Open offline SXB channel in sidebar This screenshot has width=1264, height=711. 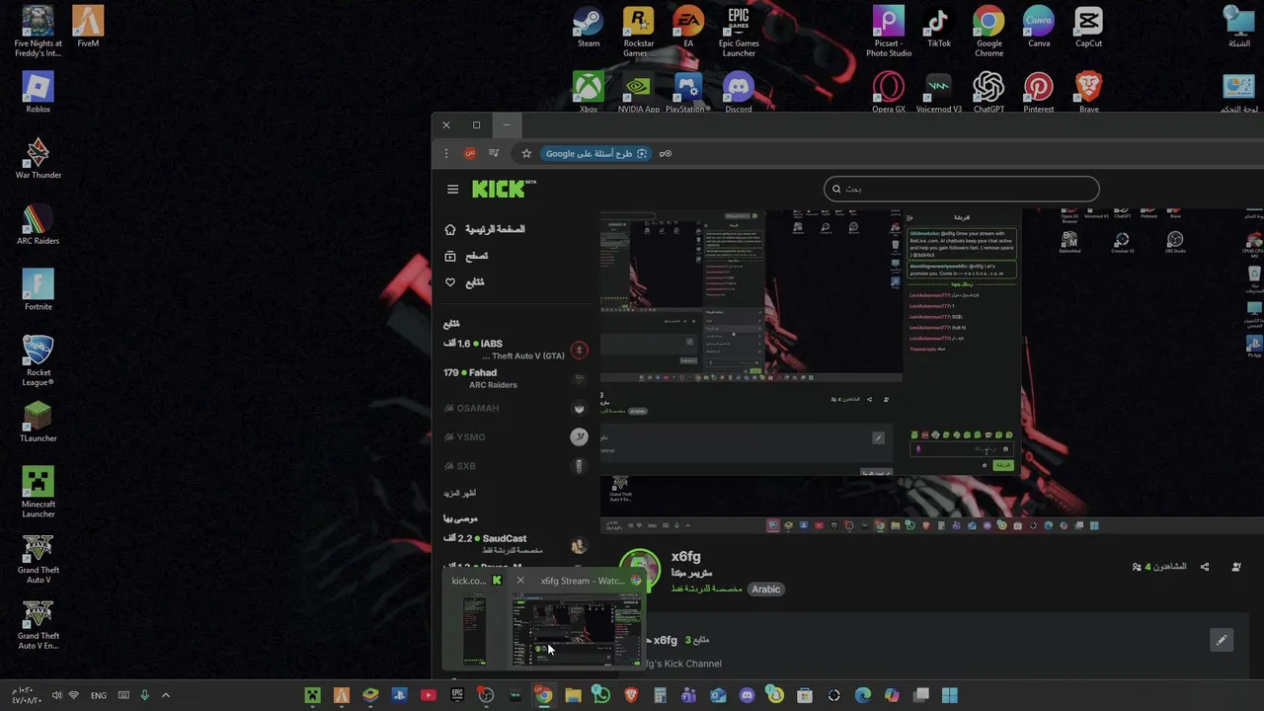point(515,465)
